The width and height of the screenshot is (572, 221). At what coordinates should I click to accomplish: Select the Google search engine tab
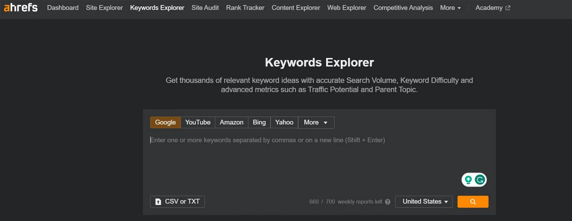coord(165,122)
